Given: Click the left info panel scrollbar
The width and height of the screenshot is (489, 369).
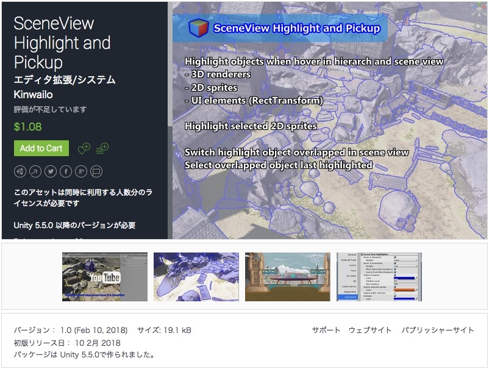Looking at the screenshot, I should pyautogui.click(x=170, y=64).
